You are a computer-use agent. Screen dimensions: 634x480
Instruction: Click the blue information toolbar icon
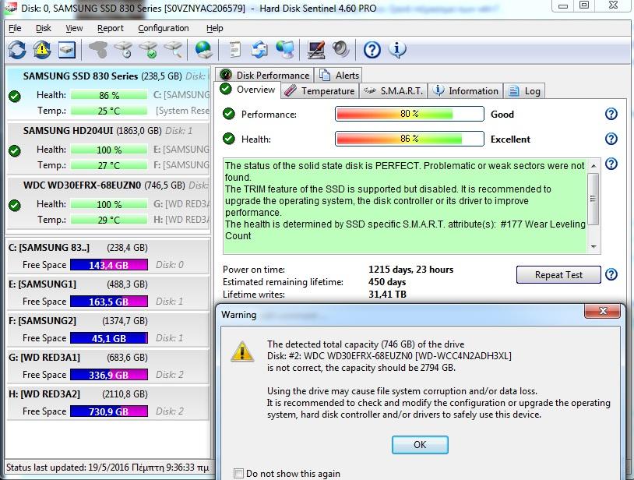[397, 50]
